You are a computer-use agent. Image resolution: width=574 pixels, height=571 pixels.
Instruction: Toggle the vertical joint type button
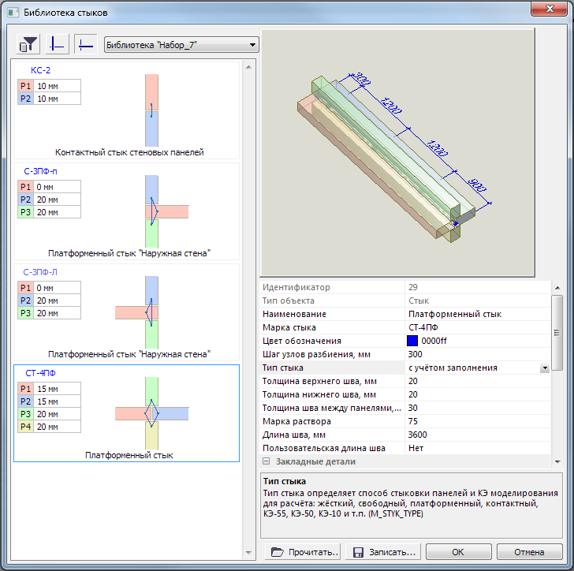tap(58, 44)
